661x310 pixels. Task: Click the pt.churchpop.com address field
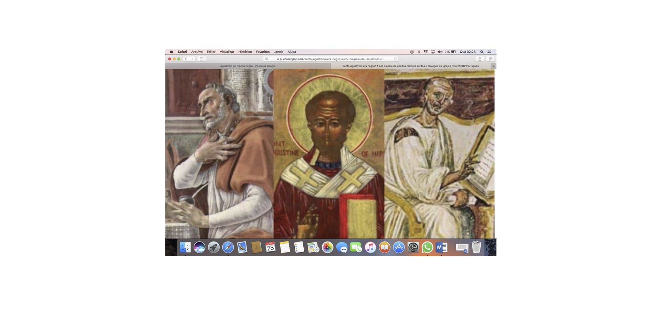click(331, 59)
